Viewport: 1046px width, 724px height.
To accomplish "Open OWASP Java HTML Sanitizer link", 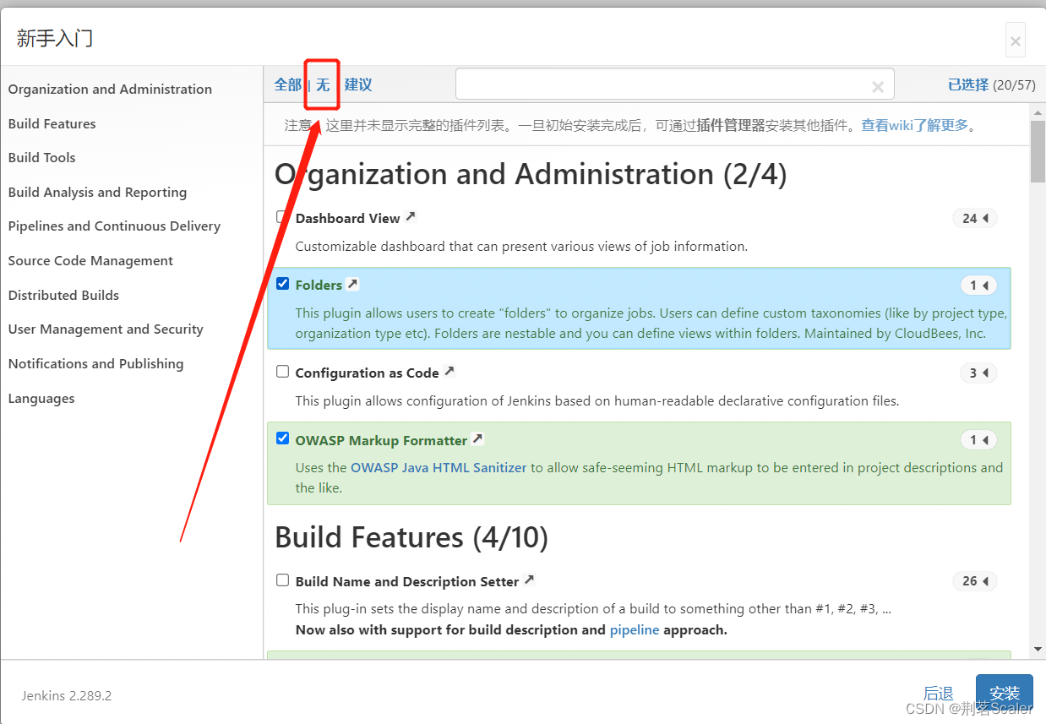I will (439, 467).
